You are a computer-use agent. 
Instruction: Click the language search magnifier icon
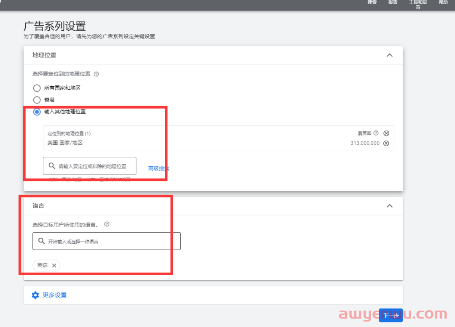coord(41,241)
